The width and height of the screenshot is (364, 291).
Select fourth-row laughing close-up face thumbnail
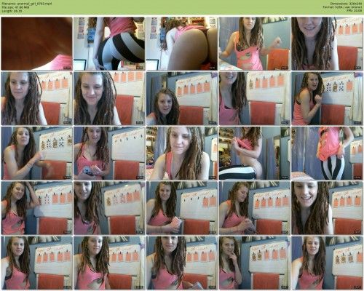(327, 208)
